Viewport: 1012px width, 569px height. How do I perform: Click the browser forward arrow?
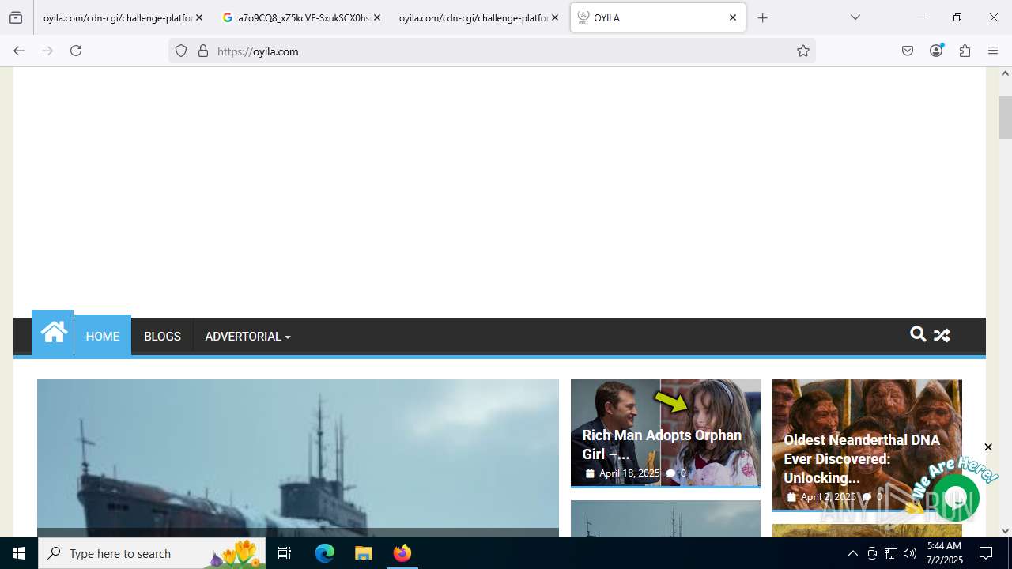47,51
